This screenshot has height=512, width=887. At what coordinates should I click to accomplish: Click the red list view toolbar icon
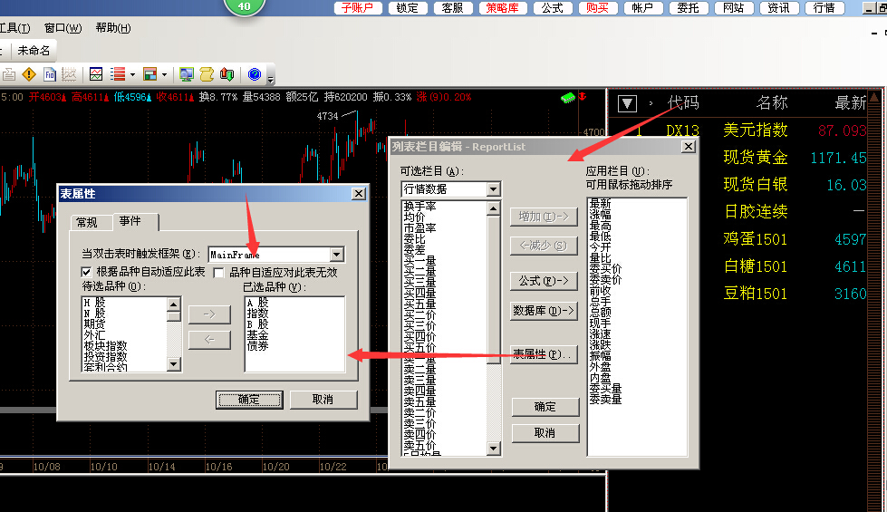click(x=118, y=74)
